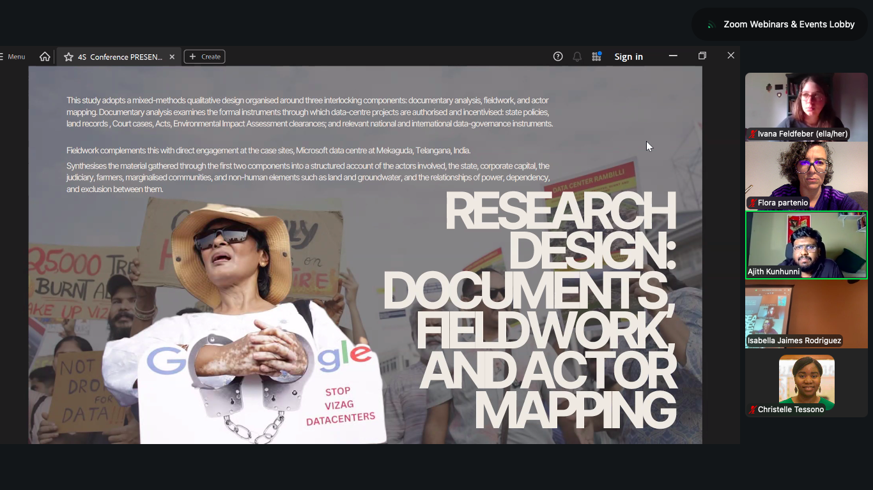Open the notifications bell icon
The image size is (873, 490).
pos(577,57)
